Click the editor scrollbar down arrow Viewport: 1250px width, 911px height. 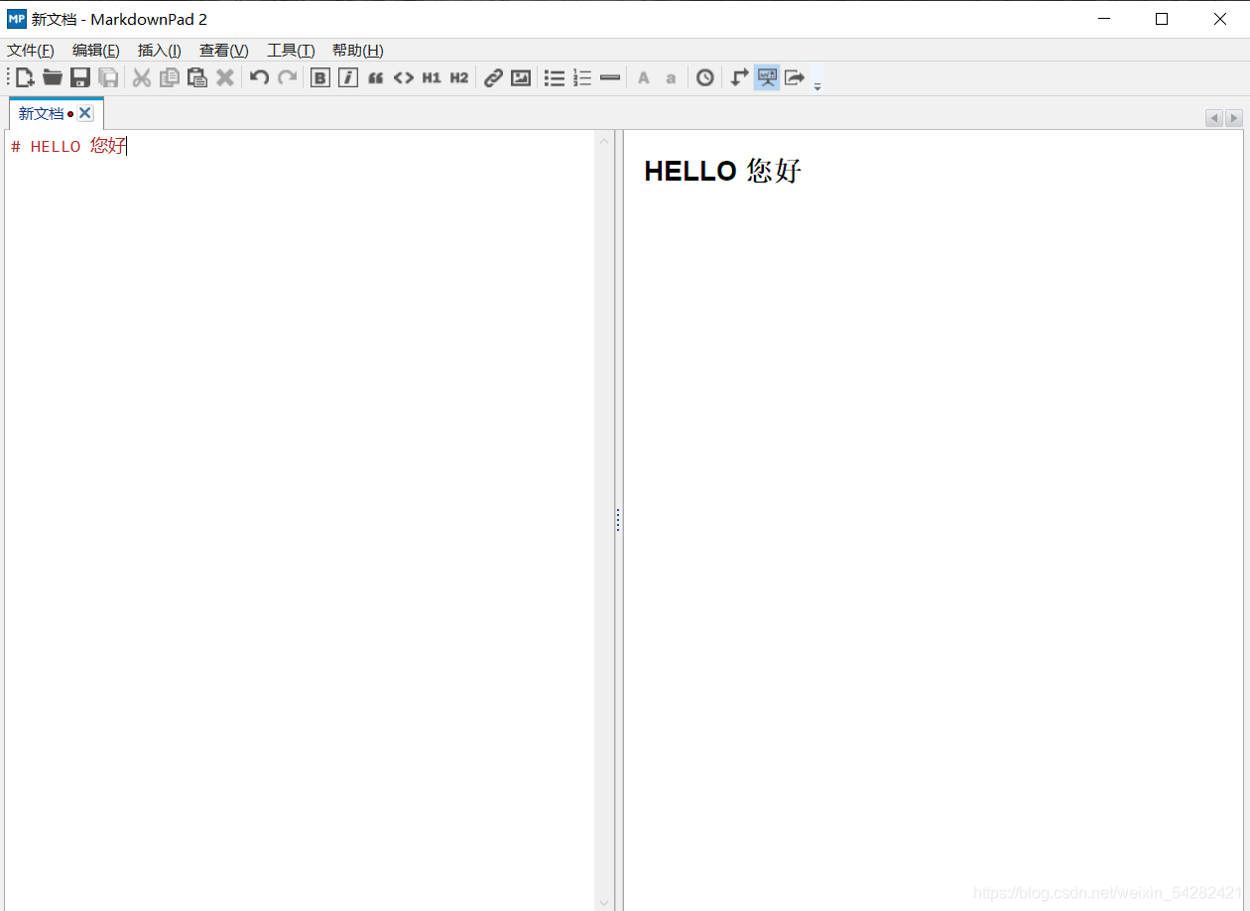[x=604, y=902]
